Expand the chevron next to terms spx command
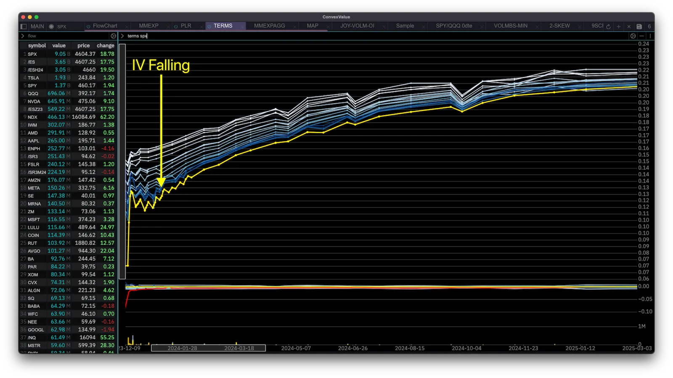This screenshot has height=378, width=673. click(x=122, y=36)
